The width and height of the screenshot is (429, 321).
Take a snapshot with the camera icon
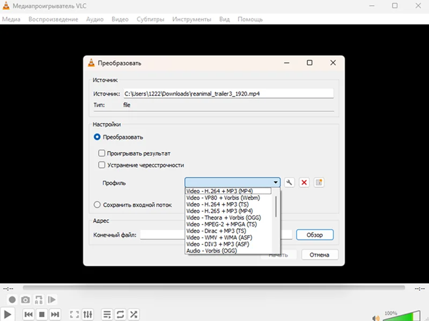click(25, 300)
